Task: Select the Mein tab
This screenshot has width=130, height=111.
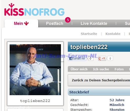Action: [x=21, y=23]
